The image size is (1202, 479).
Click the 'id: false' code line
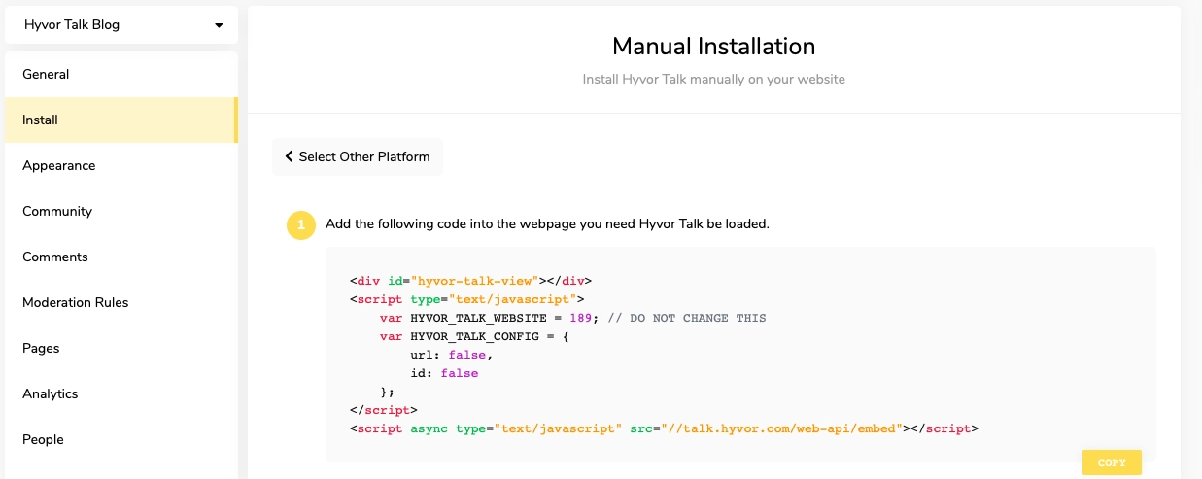(444, 373)
